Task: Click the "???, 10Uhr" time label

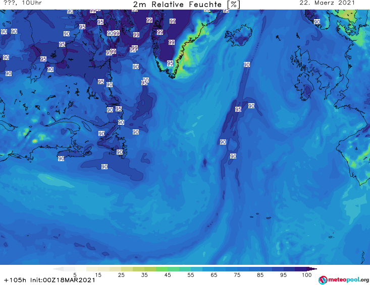Action: 23,3
